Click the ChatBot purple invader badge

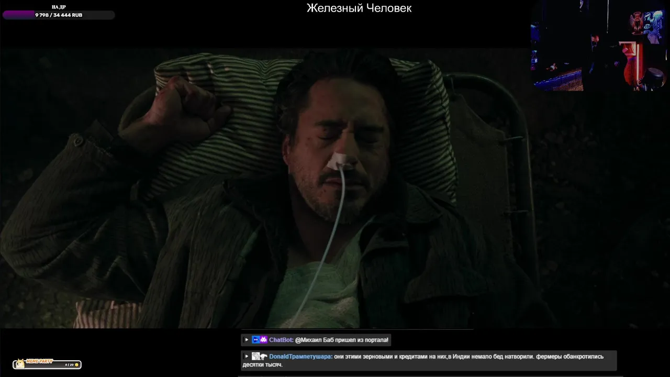(x=264, y=340)
